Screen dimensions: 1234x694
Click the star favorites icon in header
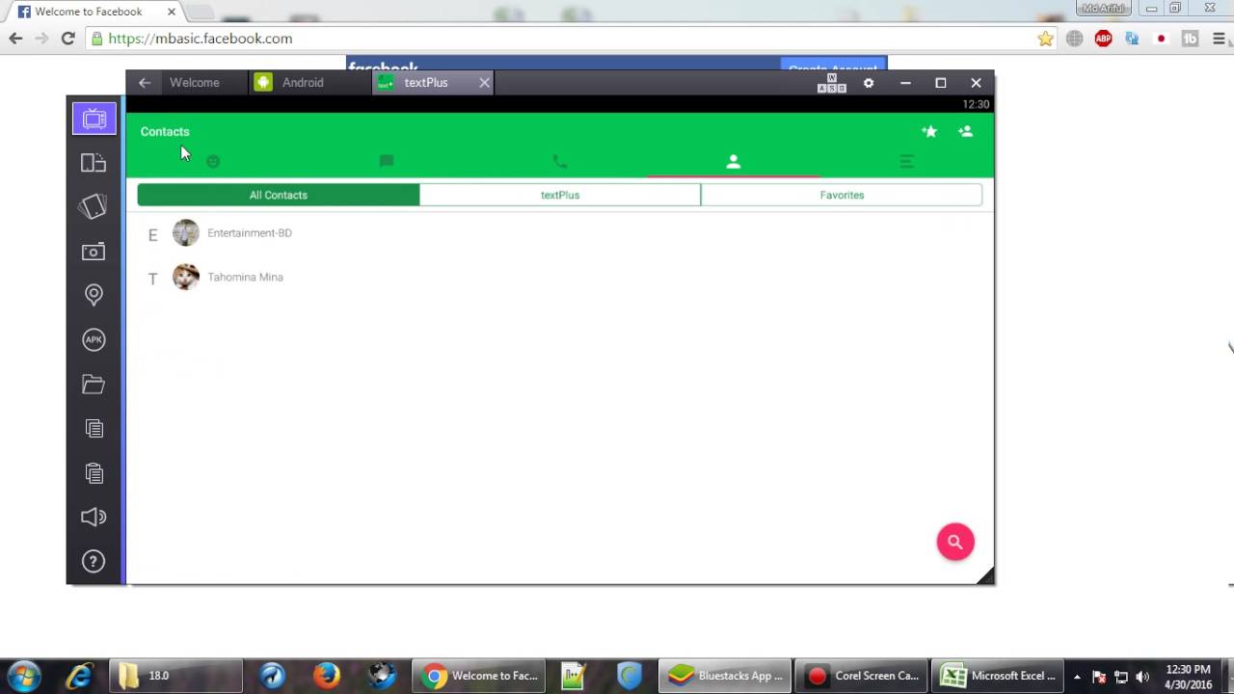(929, 131)
